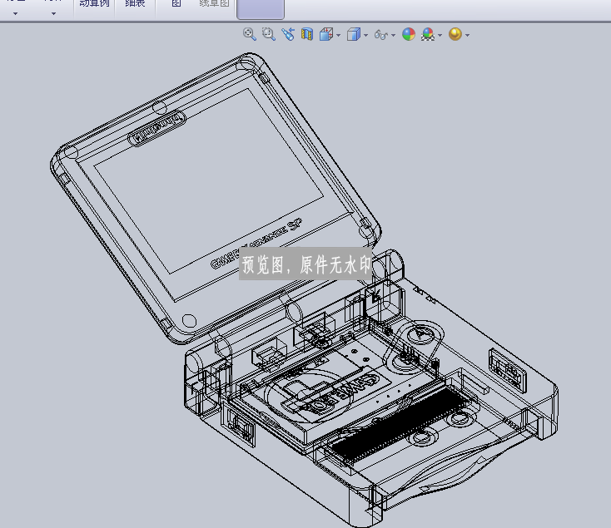
Task: Click the Zoom to Fit magnifier icon
Action: tap(250, 34)
